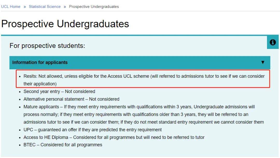Click the 'Second year entry' list item
The width and height of the screenshot is (280, 158).
point(59,91)
